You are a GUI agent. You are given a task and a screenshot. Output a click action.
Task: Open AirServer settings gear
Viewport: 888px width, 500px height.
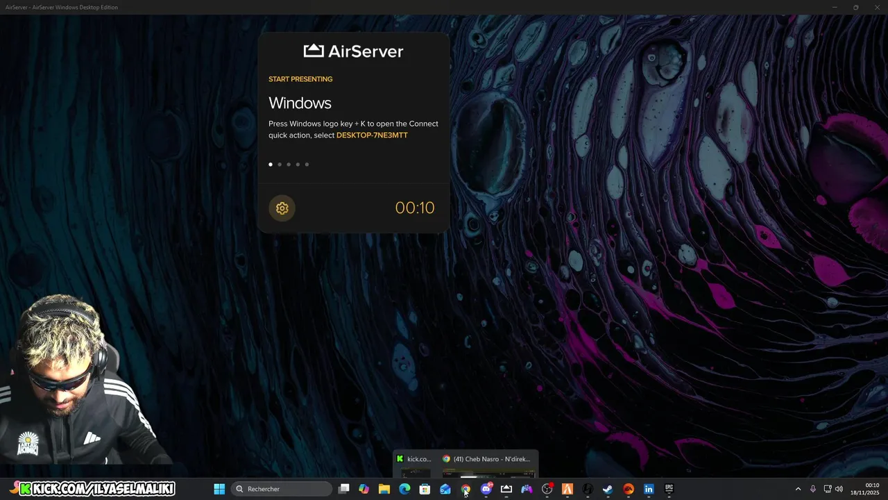pyautogui.click(x=282, y=208)
